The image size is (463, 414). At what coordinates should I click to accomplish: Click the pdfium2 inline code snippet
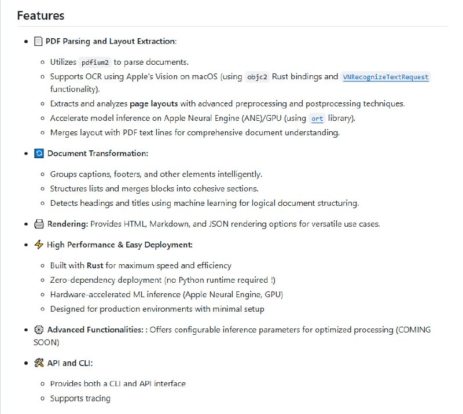pyautogui.click(x=95, y=62)
